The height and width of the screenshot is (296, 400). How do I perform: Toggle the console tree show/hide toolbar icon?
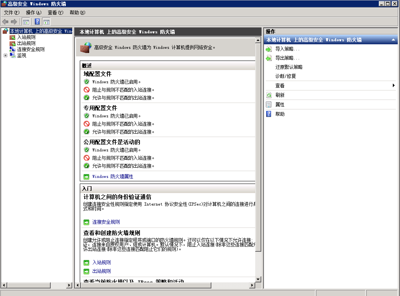(26, 22)
